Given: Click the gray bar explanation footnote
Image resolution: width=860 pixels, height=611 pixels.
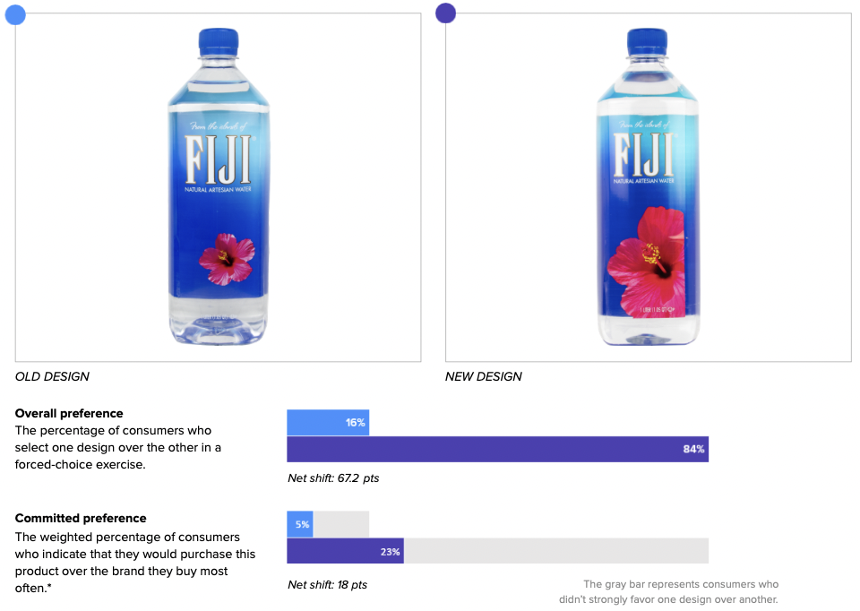Looking at the screenshot, I should tap(668, 592).
